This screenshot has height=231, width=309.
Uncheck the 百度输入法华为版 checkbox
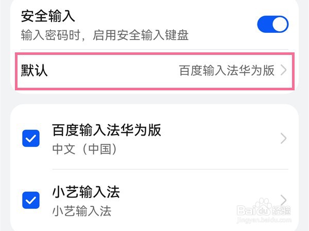[x=31, y=139]
